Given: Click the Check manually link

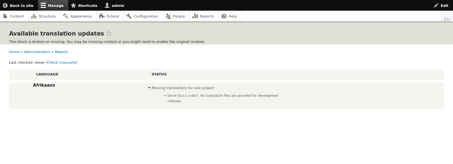Looking at the screenshot, I should click(61, 62).
